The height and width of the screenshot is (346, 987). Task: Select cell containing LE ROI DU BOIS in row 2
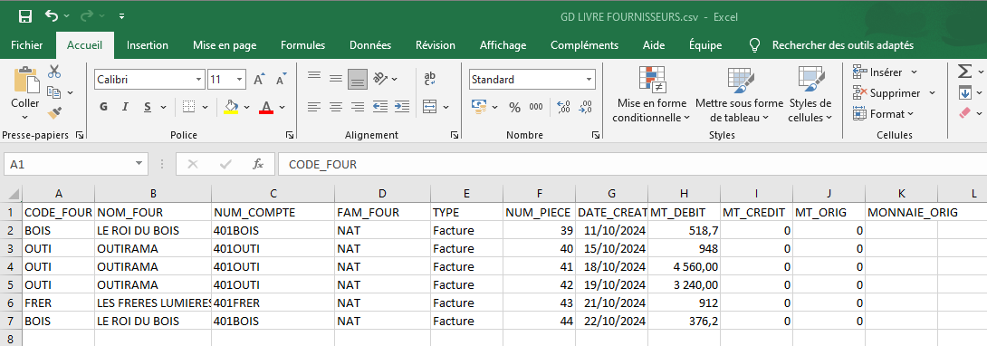153,231
